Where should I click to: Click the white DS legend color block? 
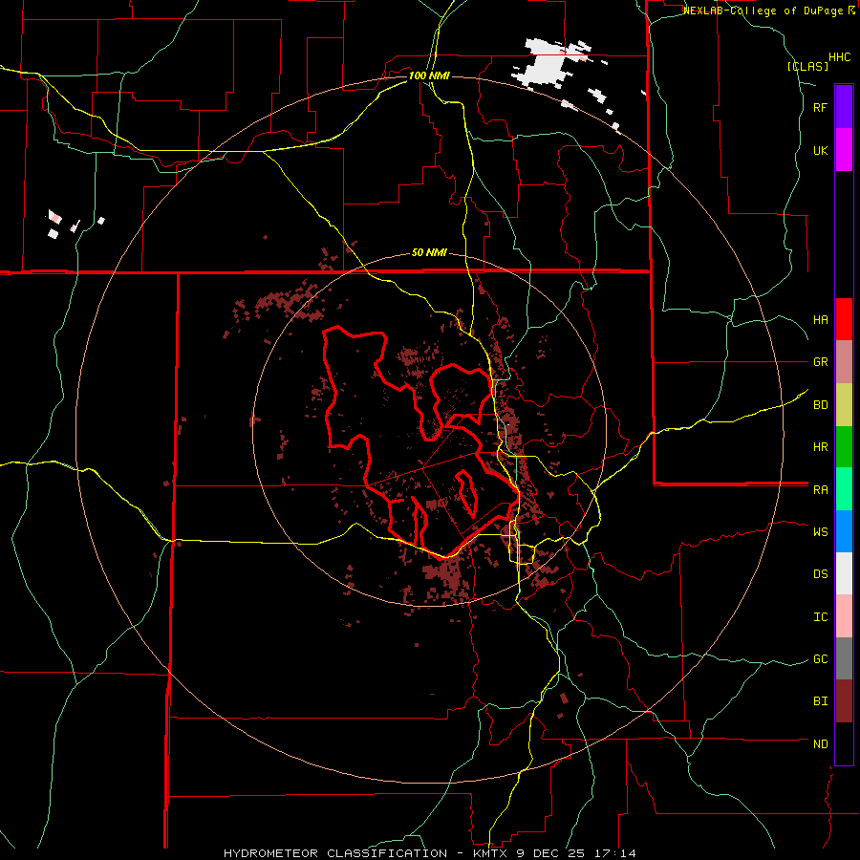click(844, 573)
